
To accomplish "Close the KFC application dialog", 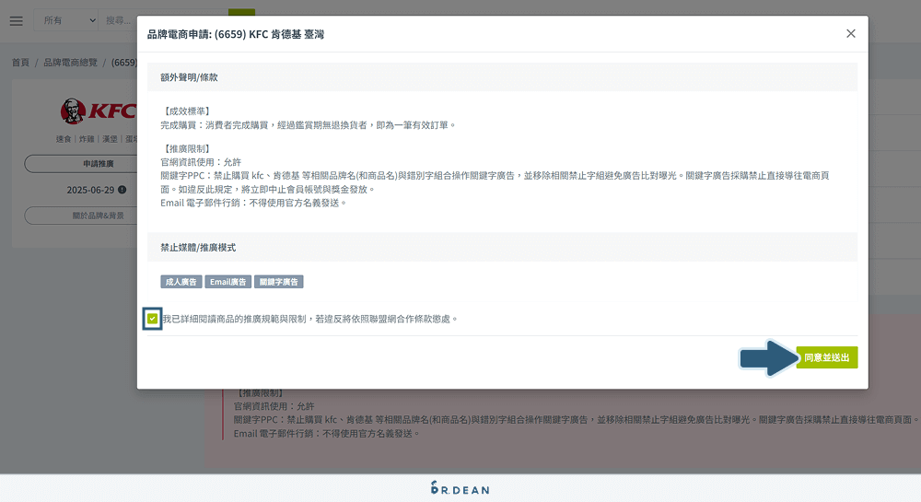I will (850, 33).
